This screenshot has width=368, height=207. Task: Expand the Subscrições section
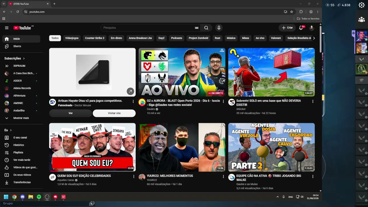(15, 58)
